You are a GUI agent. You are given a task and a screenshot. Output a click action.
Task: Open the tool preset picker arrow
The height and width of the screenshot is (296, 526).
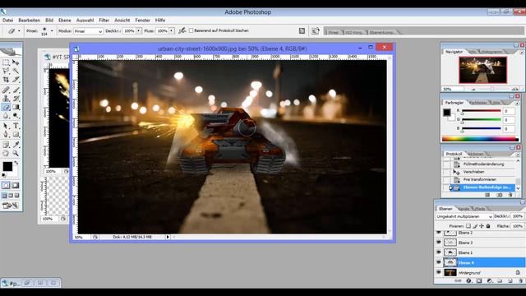(19, 31)
